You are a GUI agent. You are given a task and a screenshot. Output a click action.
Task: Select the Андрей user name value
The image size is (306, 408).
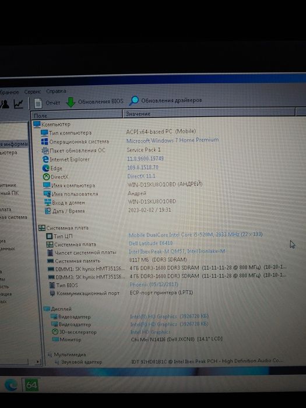point(137,194)
